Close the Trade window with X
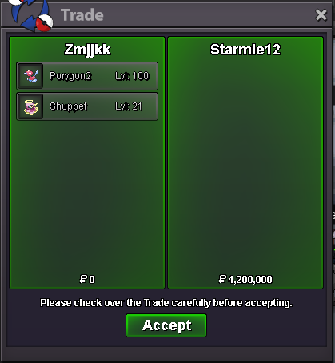This screenshot has width=335, height=363. click(x=321, y=15)
